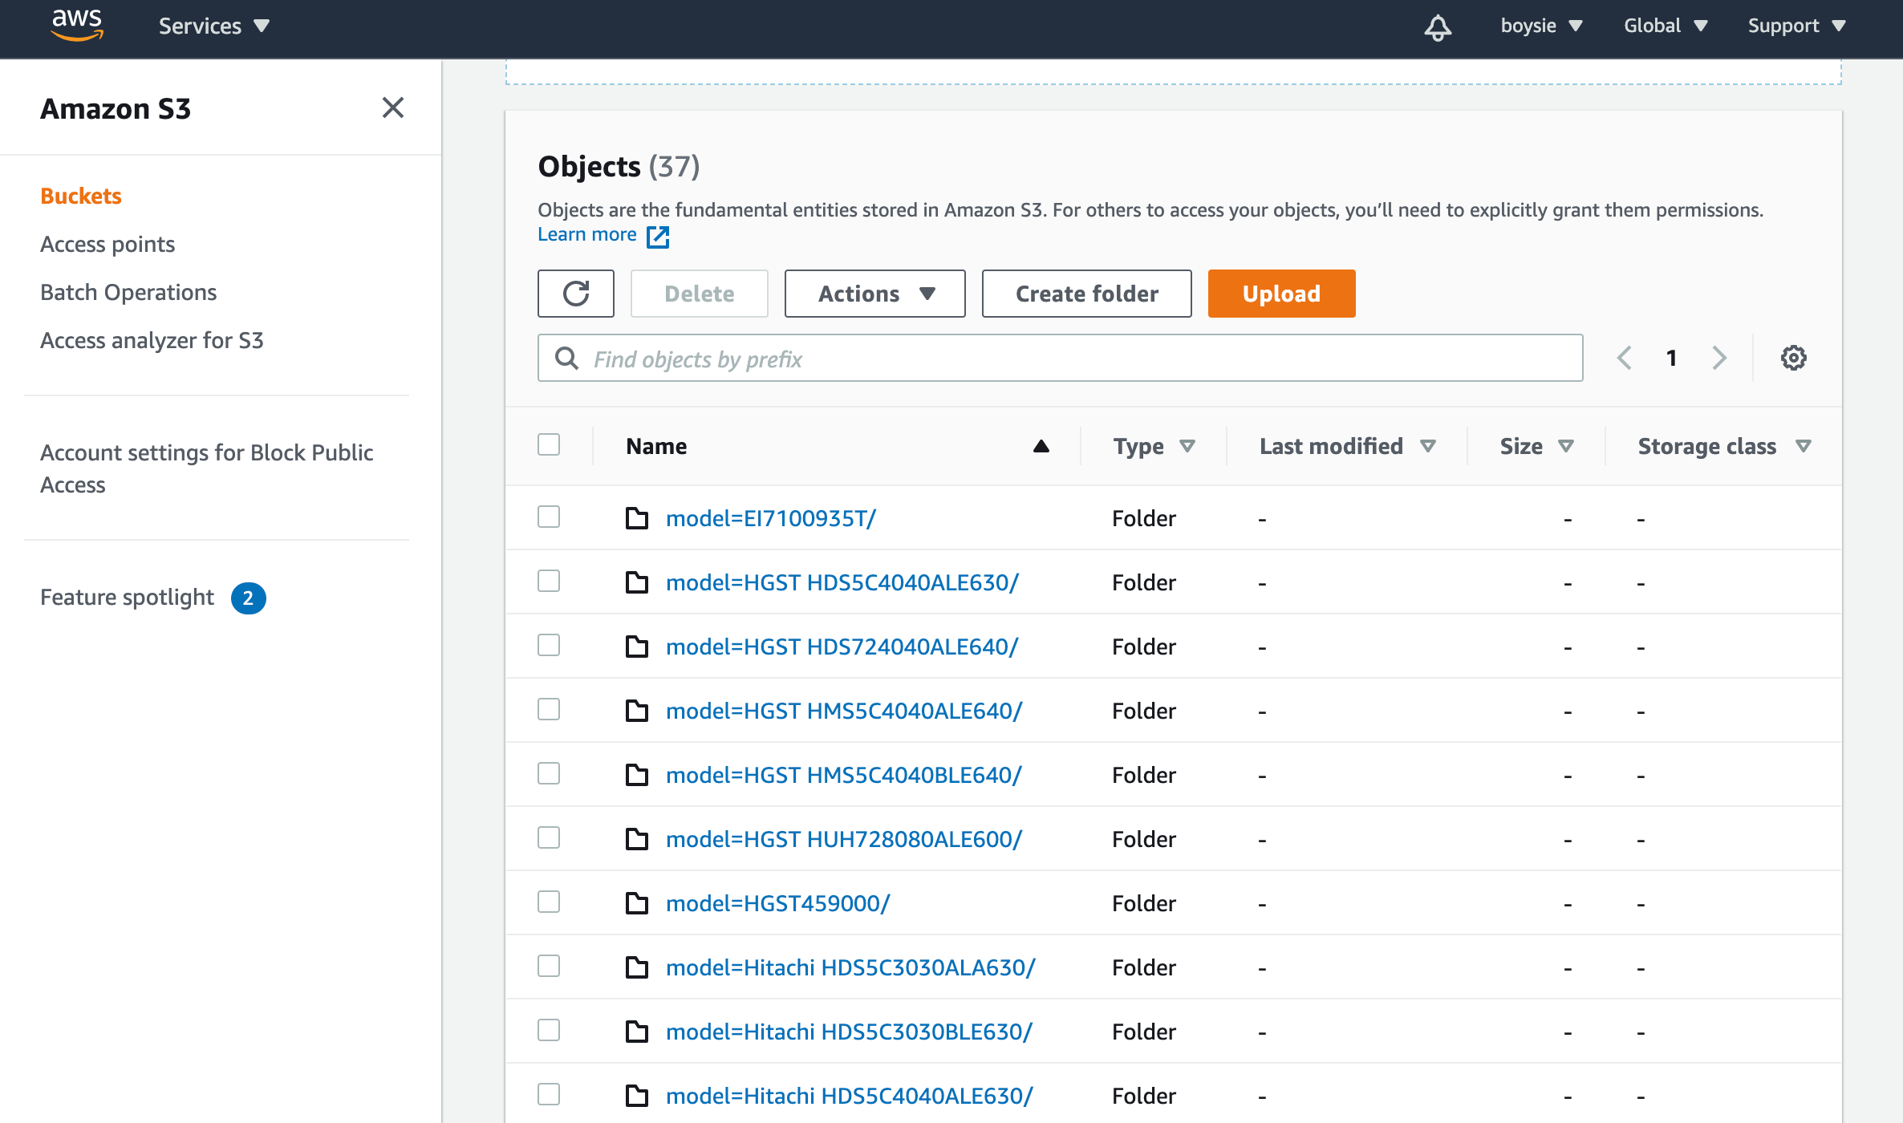This screenshot has width=1903, height=1123.
Task: Open folder model=EI7100935T/
Action: point(771,518)
